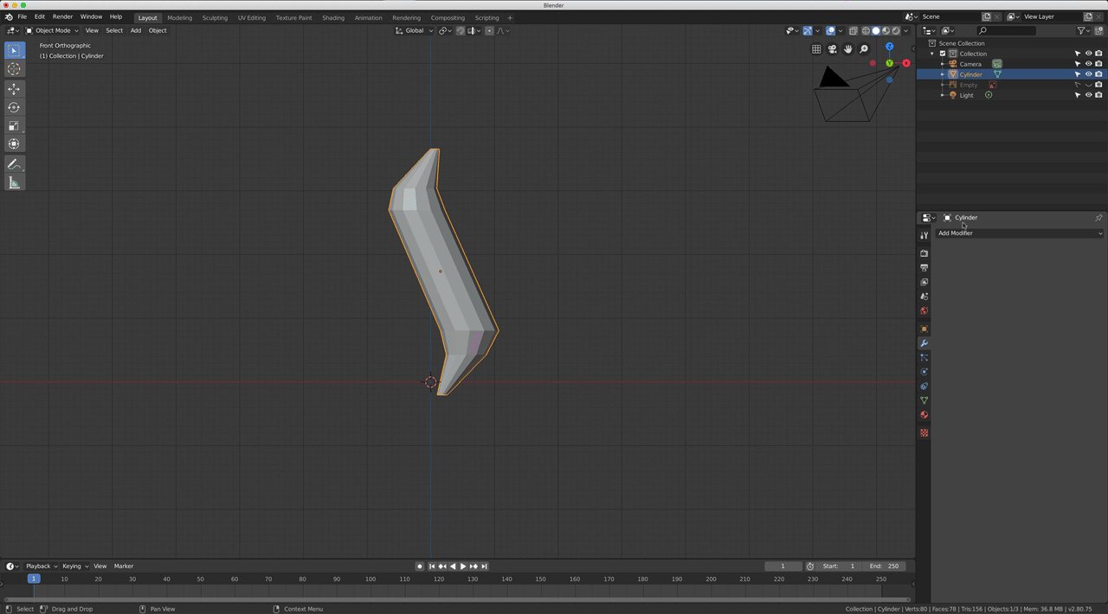The width and height of the screenshot is (1108, 614).
Task: Open the Keying popover in timeline
Action: coord(74,566)
